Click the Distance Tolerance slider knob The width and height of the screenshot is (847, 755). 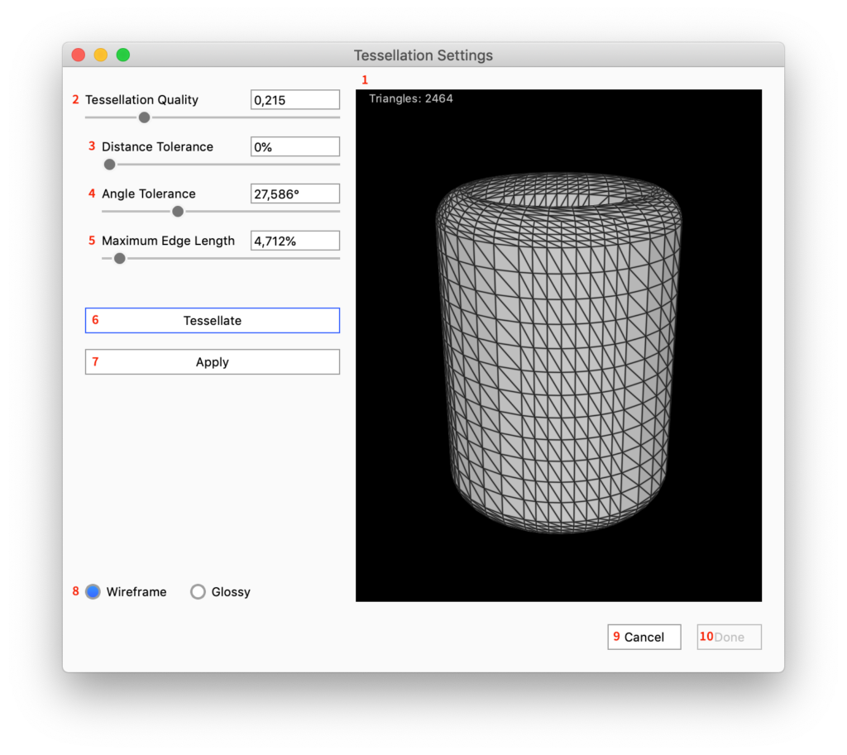pos(109,165)
